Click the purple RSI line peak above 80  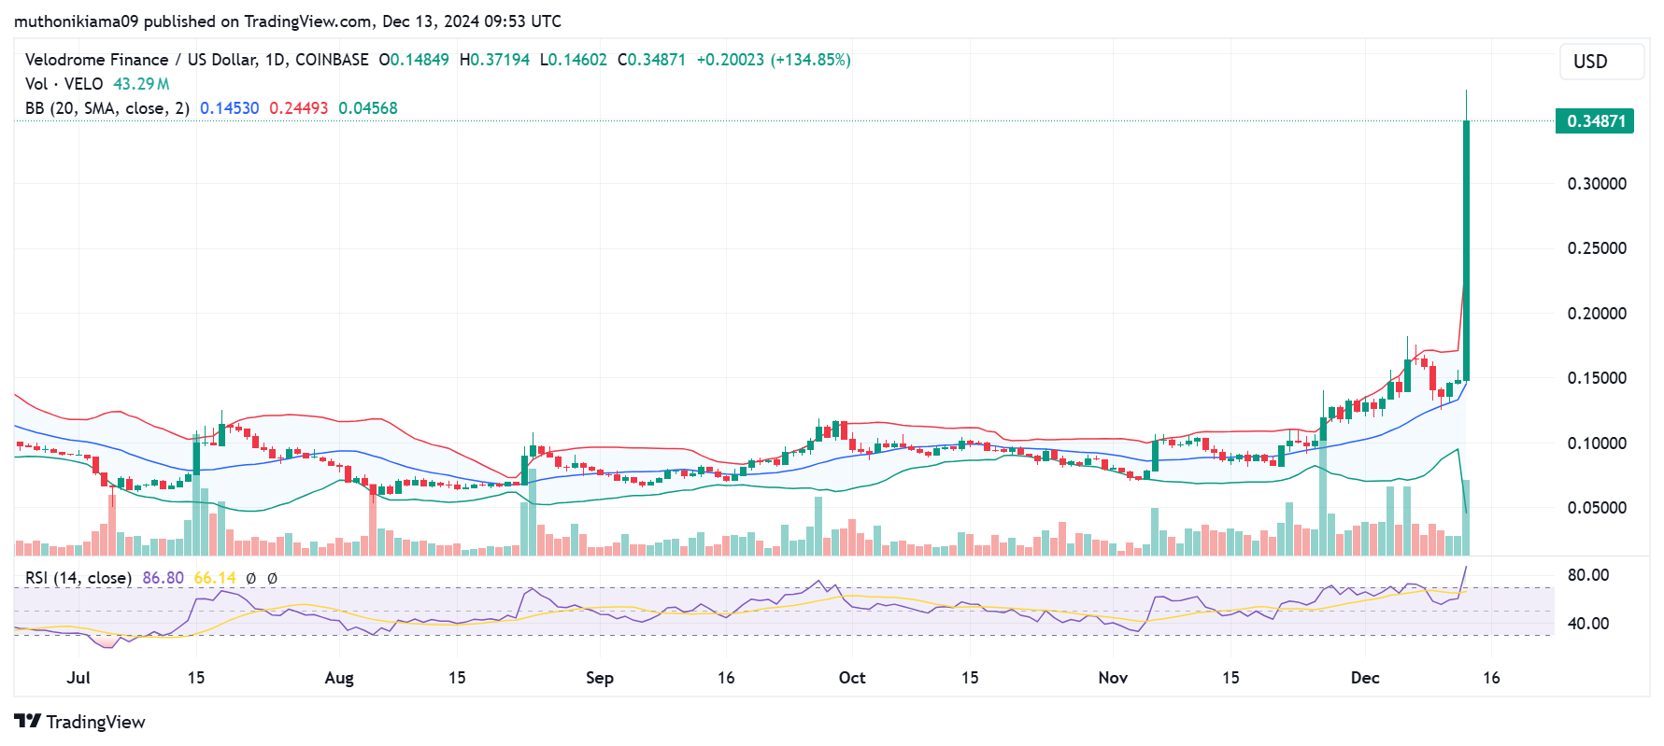pyautogui.click(x=1466, y=568)
